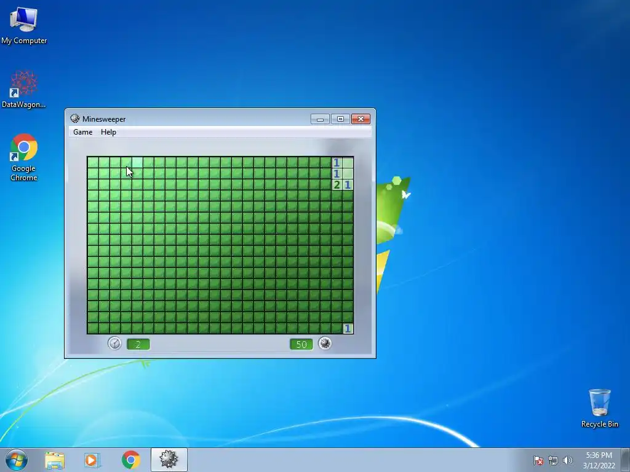
Task: Open the Help menu in Minesweeper
Action: 108,132
